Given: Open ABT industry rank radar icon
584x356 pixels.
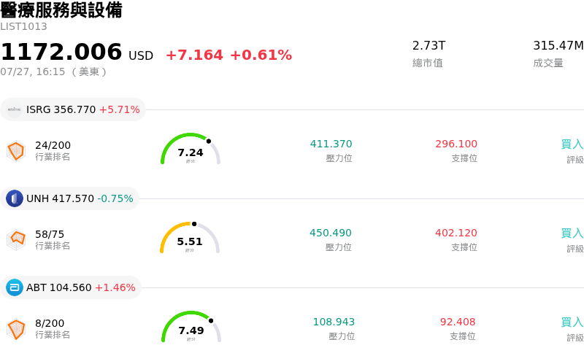Looking at the screenshot, I should point(16,329).
